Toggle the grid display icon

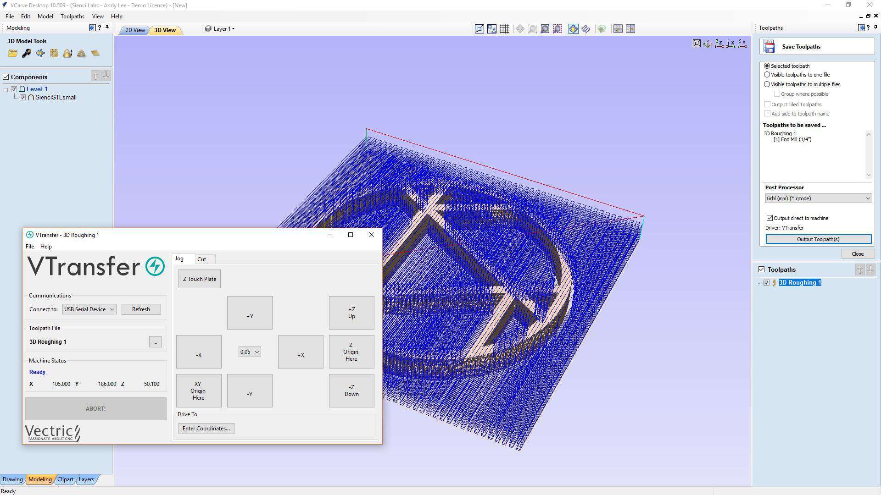click(504, 29)
